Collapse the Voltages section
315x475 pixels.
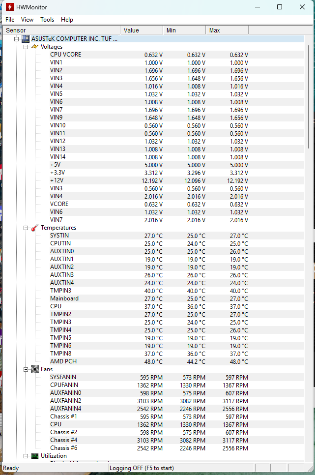(x=26, y=47)
